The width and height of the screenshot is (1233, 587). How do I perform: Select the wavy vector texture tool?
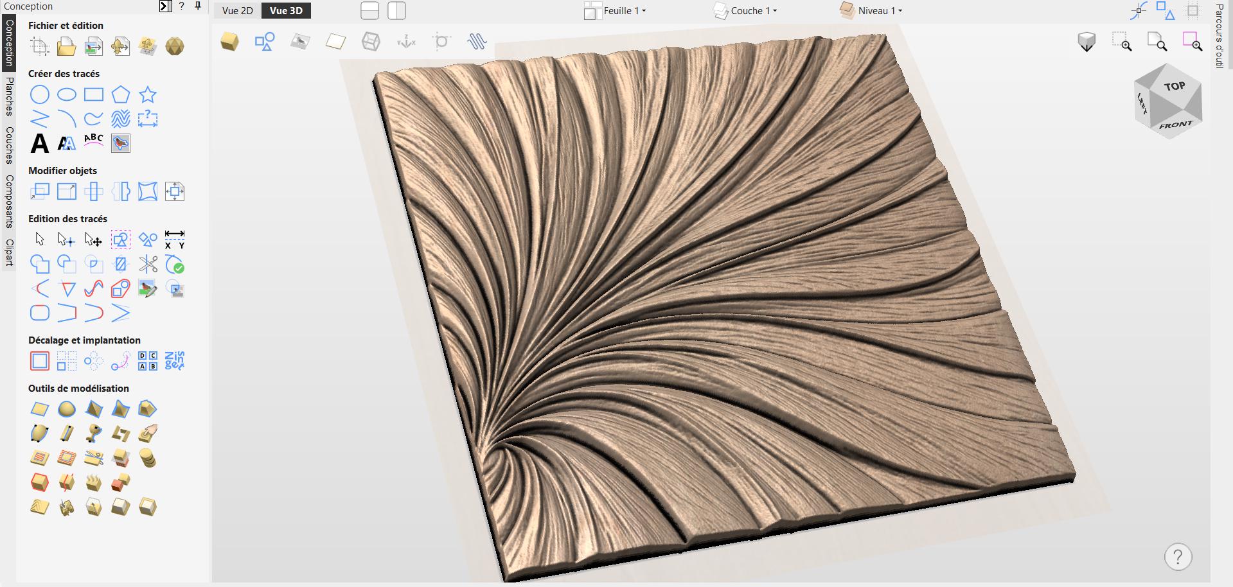(x=121, y=119)
